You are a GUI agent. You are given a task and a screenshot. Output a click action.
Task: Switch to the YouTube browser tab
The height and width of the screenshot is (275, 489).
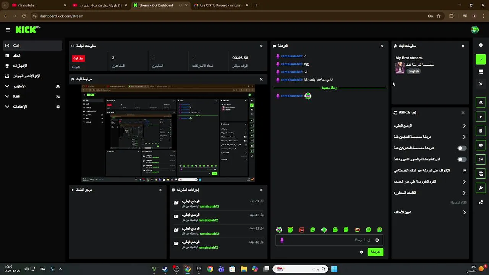pyautogui.click(x=38, y=5)
